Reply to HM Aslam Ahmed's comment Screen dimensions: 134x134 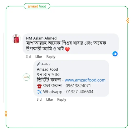51,57
